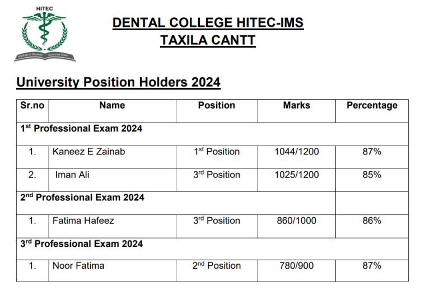Select the Iman Ali name cell
The image size is (430, 295).
[x=113, y=180]
